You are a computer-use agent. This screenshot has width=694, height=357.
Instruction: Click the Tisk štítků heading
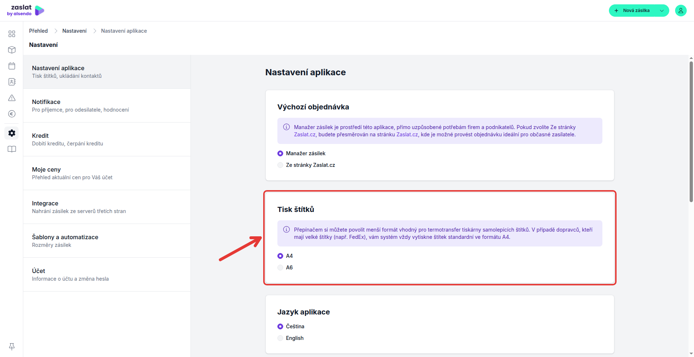296,209
